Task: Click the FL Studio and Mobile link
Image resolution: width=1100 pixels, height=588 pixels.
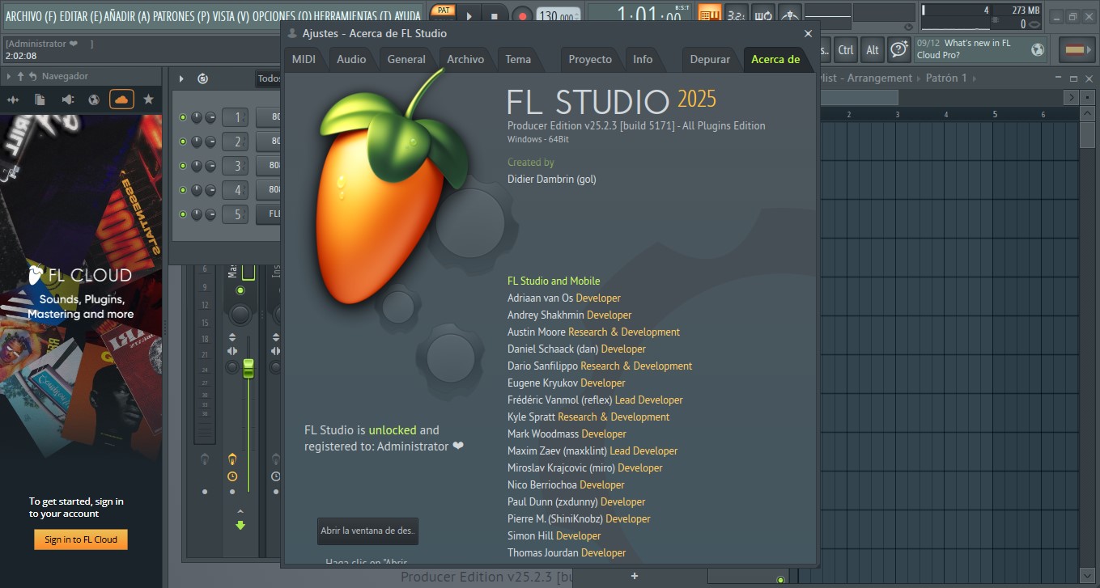Action: [553, 281]
